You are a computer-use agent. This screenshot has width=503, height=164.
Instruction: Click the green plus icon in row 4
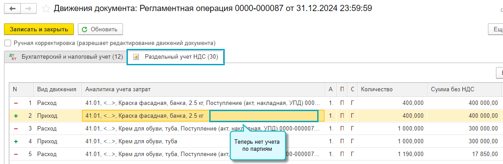tap(16, 142)
